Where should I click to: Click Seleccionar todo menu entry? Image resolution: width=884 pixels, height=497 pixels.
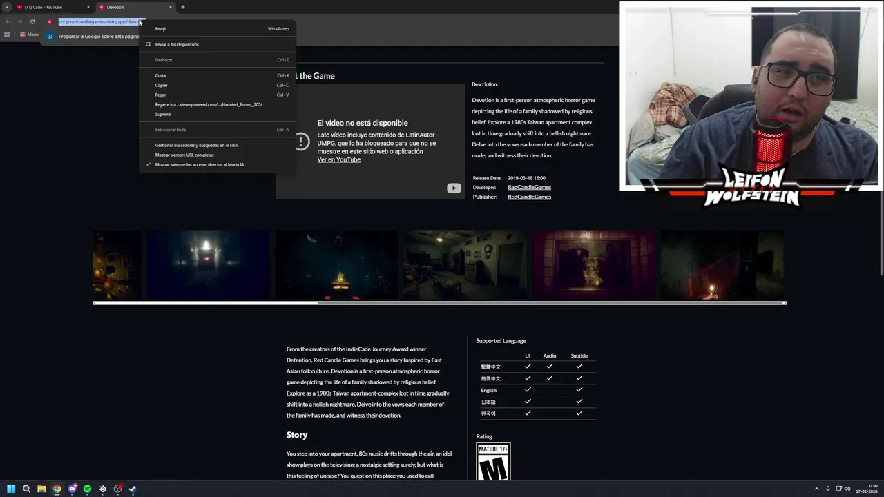tap(217, 130)
